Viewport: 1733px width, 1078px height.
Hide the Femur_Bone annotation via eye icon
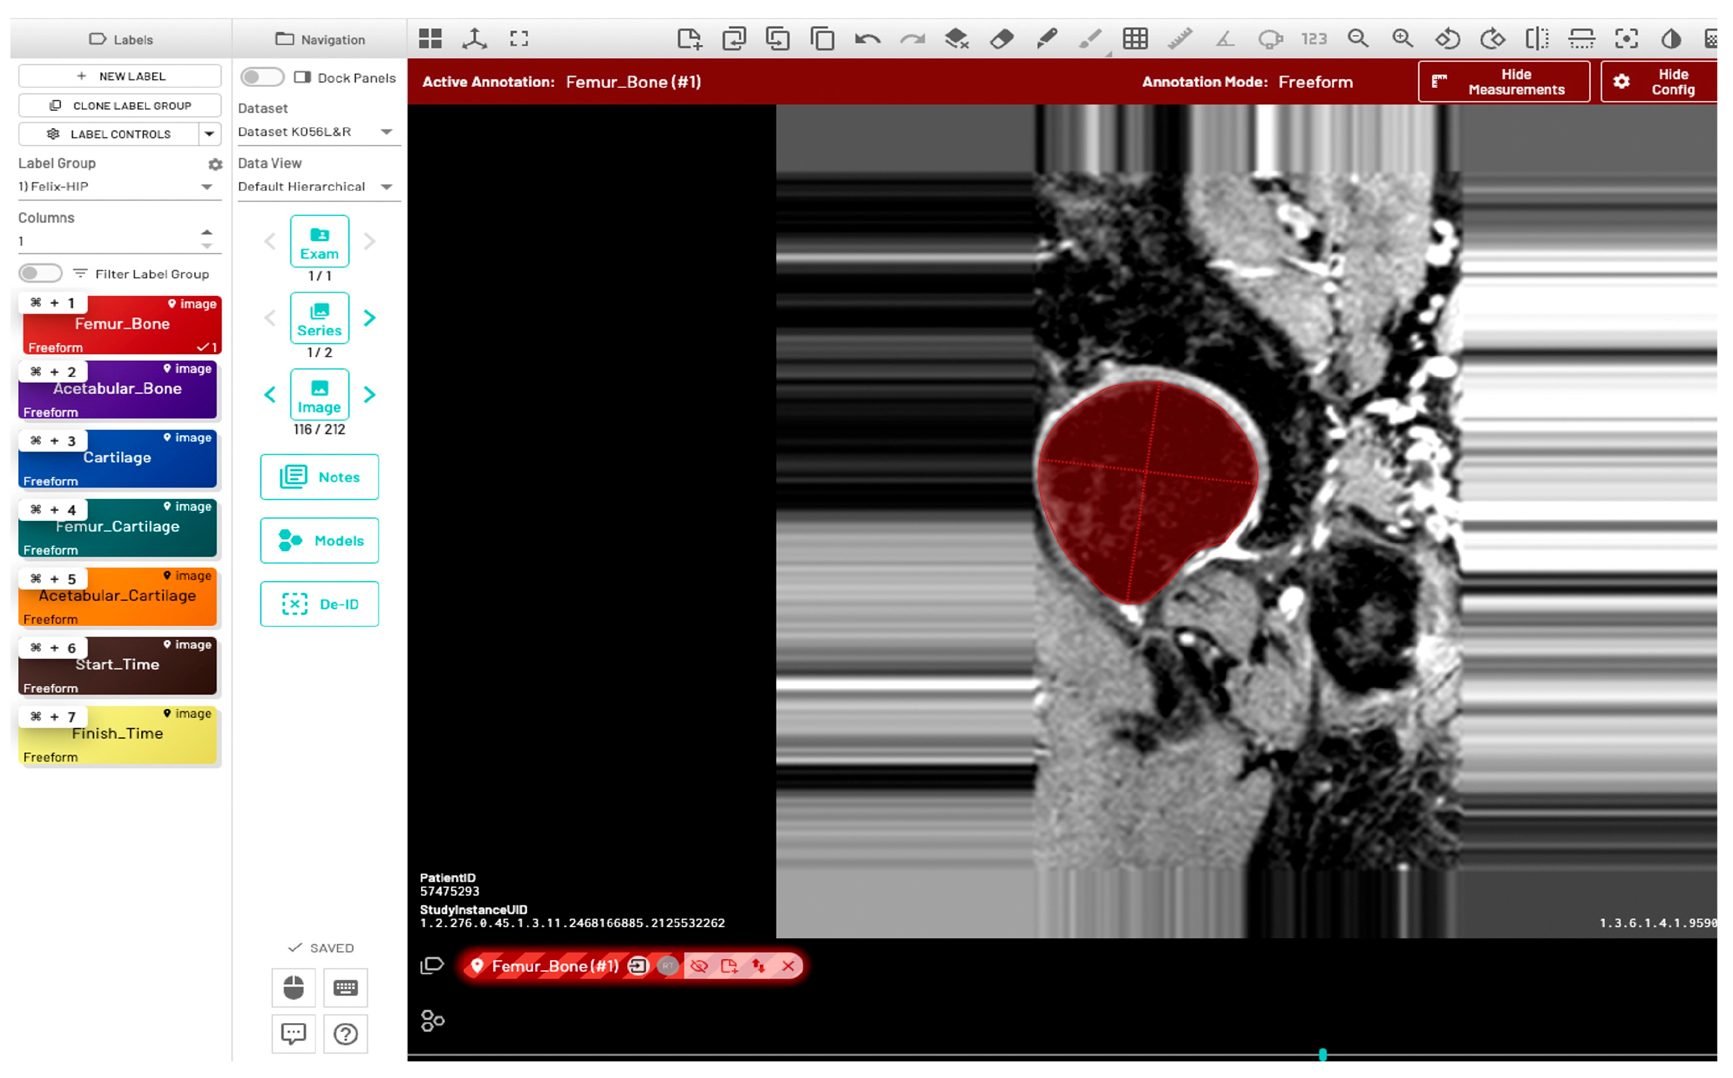point(698,966)
